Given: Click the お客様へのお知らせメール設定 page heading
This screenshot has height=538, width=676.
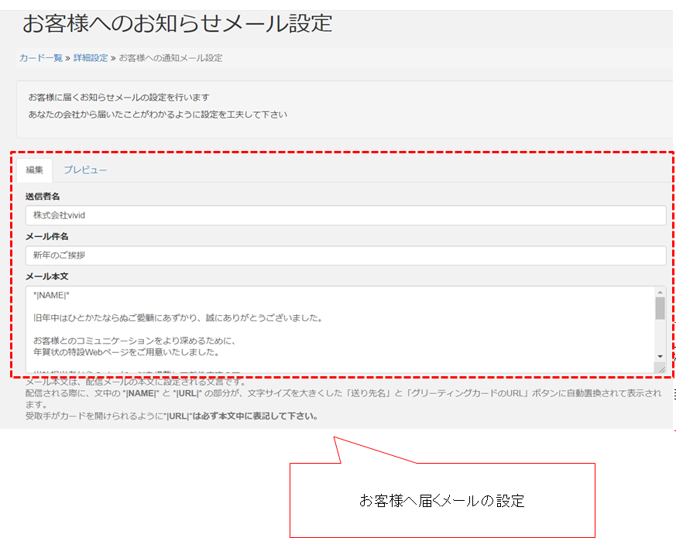Looking at the screenshot, I should pyautogui.click(x=177, y=23).
